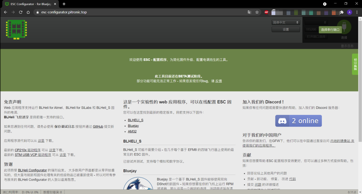Click the scrollbar down arrow

[360, 192]
